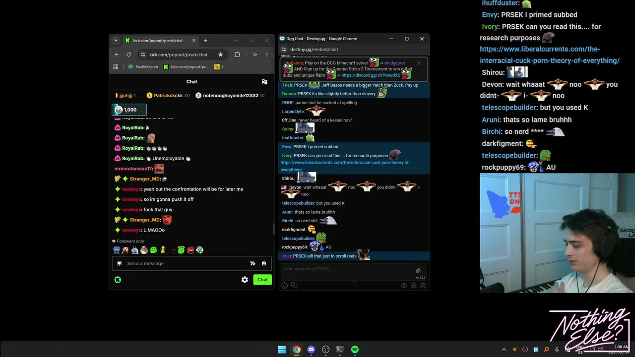
Task: Open the site controls icon in the Dgg Chat window
Action: pyautogui.click(x=284, y=49)
